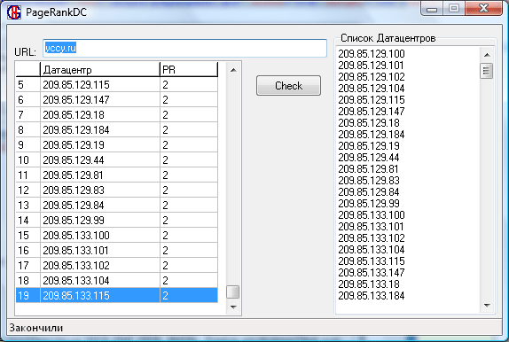
Task: Click up arrow of datacenter list scrollbar
Action: tap(487, 55)
